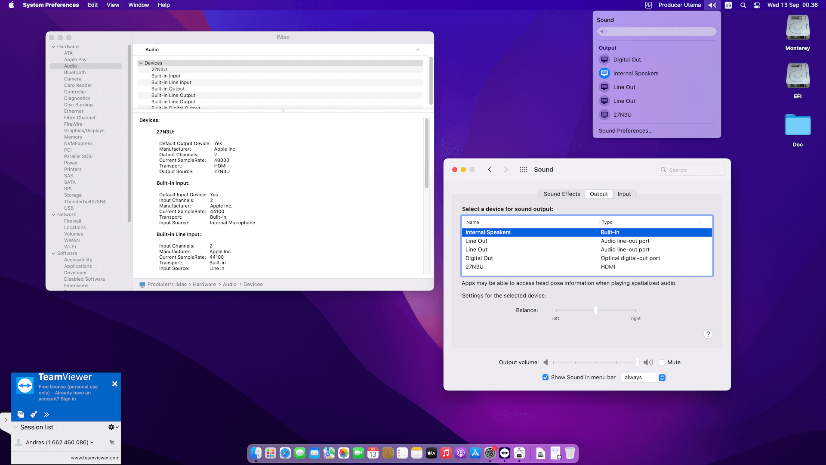
Task: Open the Edit menu
Action: tap(93, 5)
